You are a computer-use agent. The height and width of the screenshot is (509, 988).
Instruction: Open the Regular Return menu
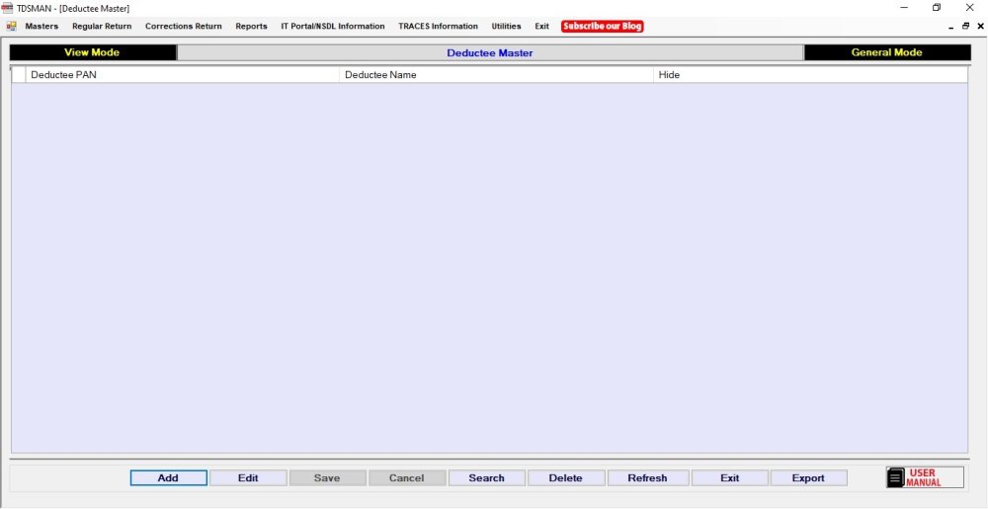[102, 27]
